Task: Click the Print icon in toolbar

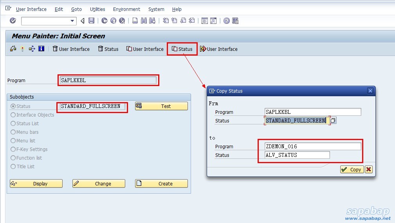Action: click(x=135, y=21)
